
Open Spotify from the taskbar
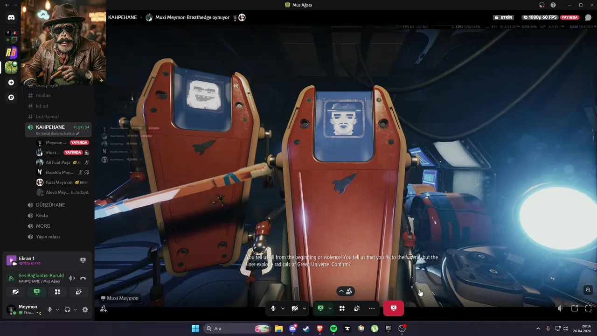333,329
